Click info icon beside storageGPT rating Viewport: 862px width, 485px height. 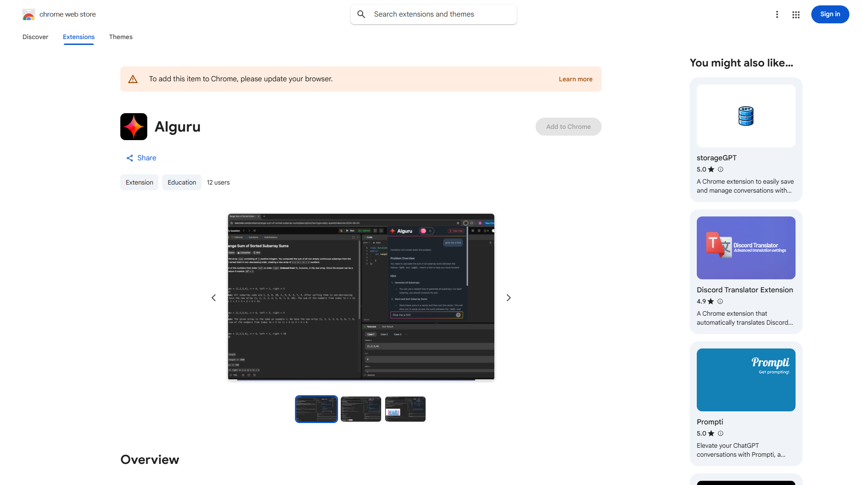tap(721, 169)
